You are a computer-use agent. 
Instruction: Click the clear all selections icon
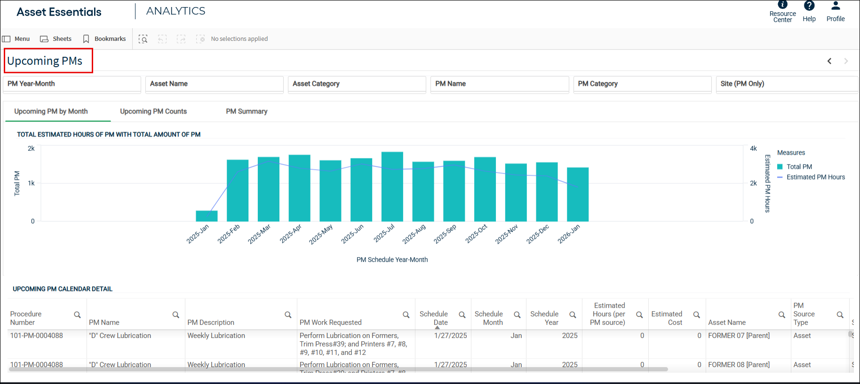tap(200, 39)
